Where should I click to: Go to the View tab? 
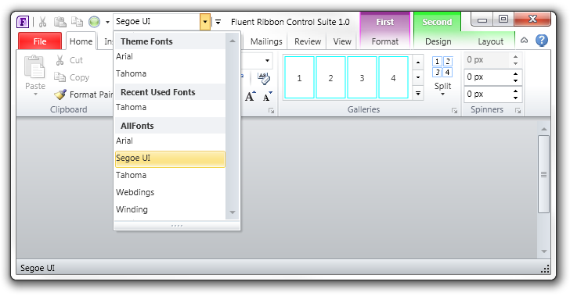point(342,41)
